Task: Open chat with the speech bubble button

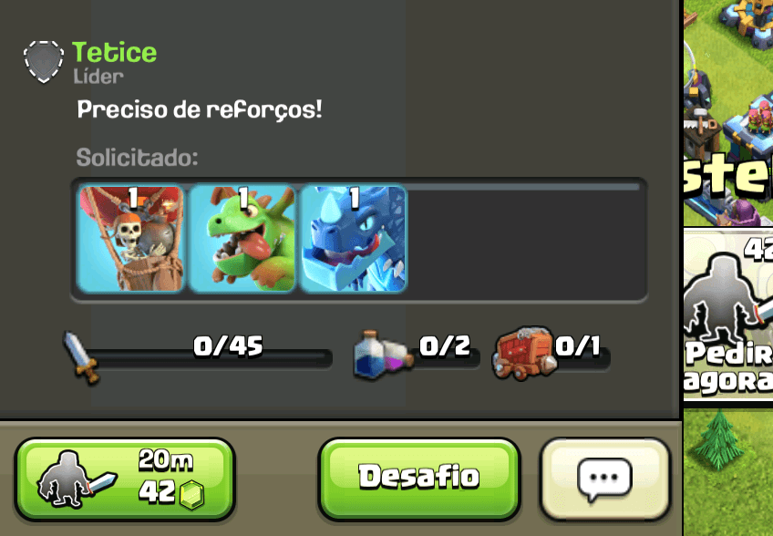Action: pyautogui.click(x=605, y=479)
